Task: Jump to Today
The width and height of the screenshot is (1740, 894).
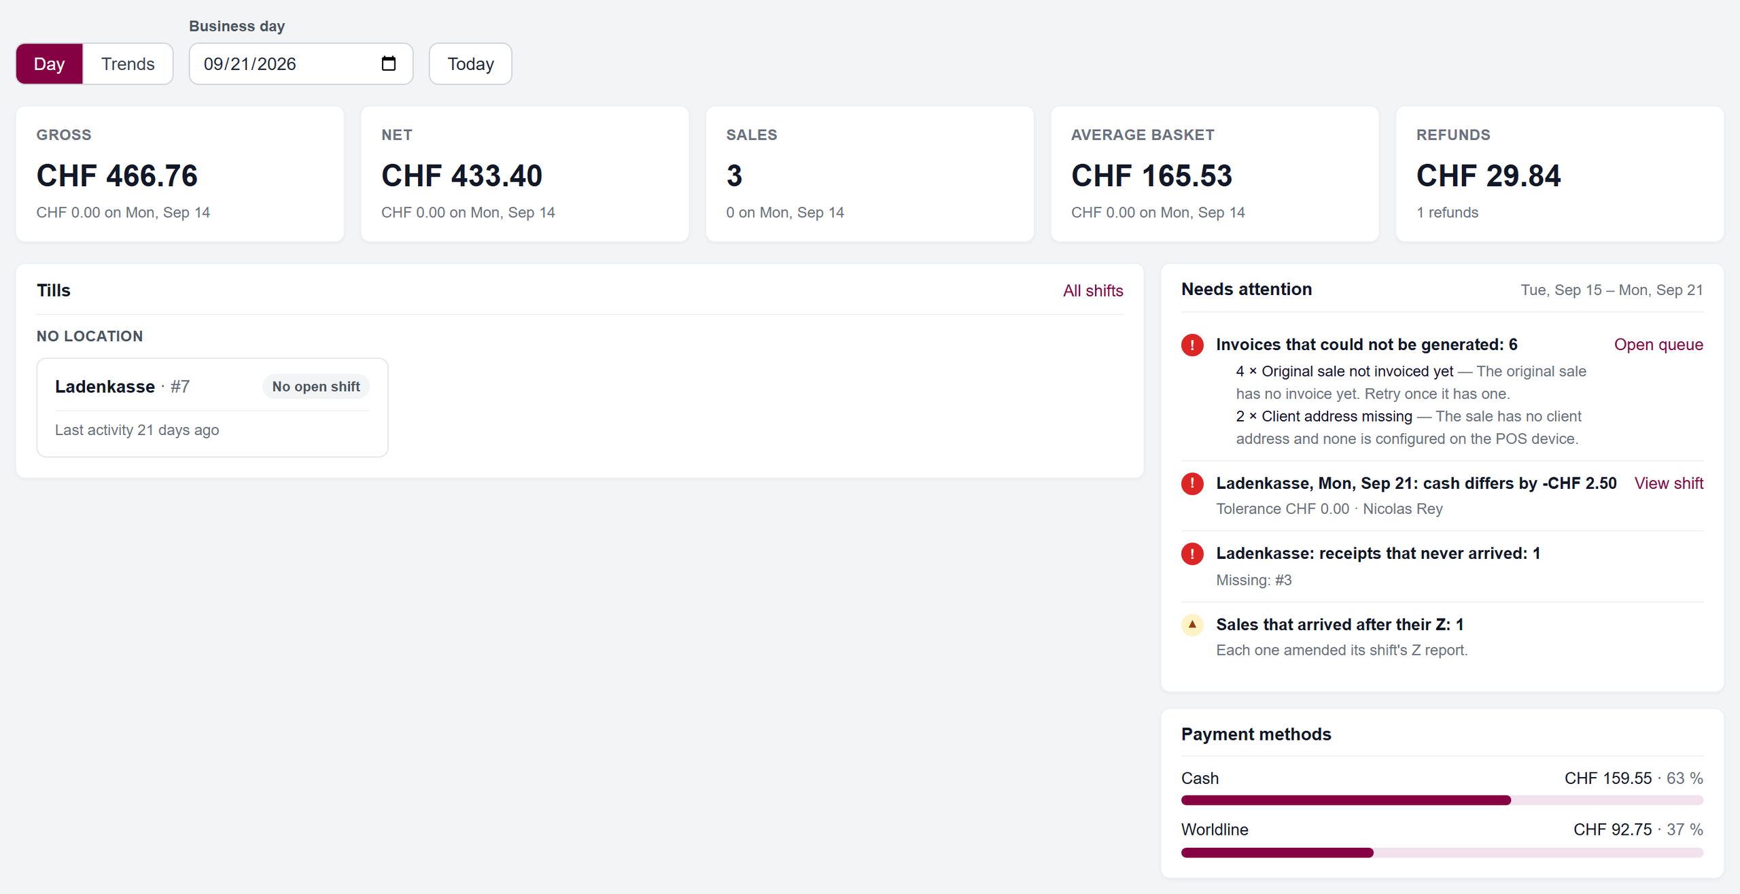Action: coord(470,64)
